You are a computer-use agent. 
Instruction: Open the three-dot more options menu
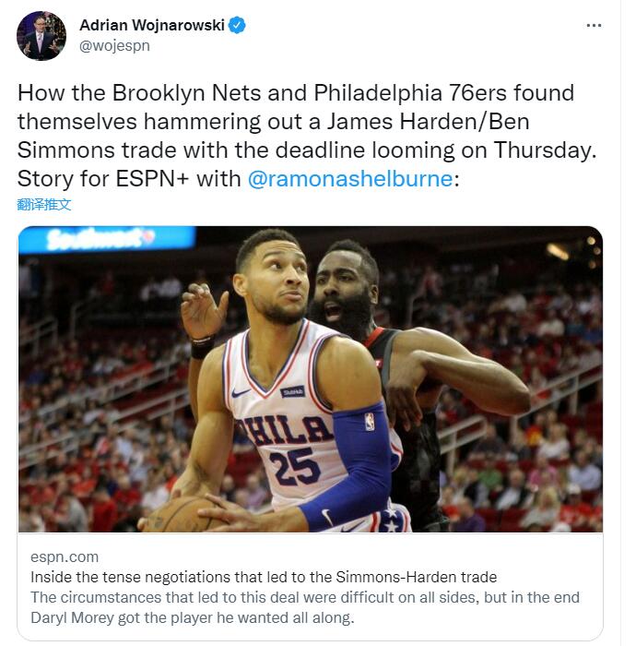tap(594, 26)
